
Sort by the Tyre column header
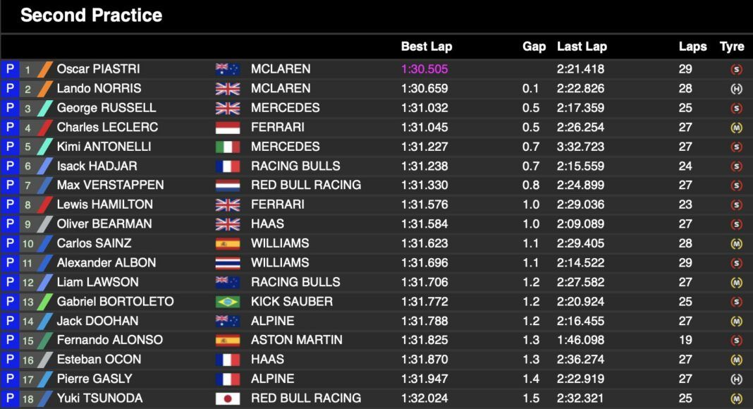tap(732, 47)
